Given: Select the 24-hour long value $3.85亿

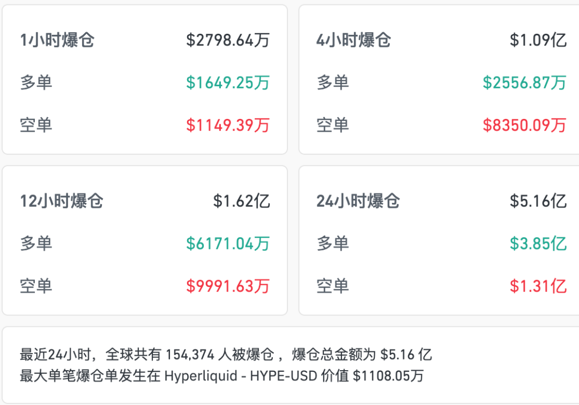Looking at the screenshot, I should 538,244.
